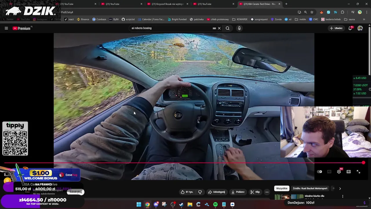Open File Explorer from the taskbar

(190, 204)
